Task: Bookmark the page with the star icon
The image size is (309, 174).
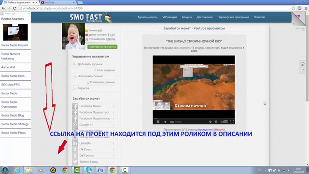Action: pyautogui.click(x=294, y=8)
